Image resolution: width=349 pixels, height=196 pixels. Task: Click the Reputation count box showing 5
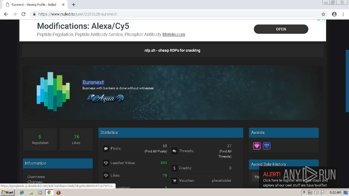coord(40,139)
